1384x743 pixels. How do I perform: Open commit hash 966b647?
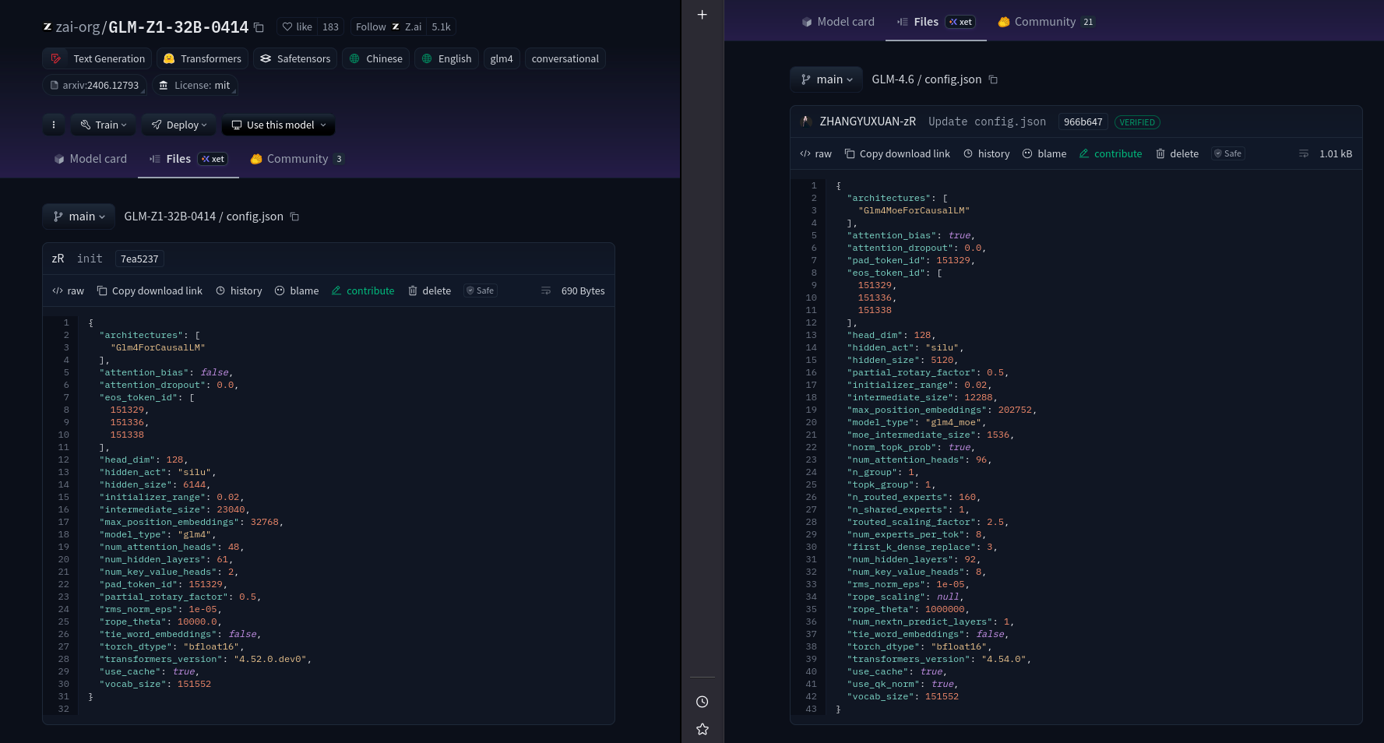(x=1083, y=122)
